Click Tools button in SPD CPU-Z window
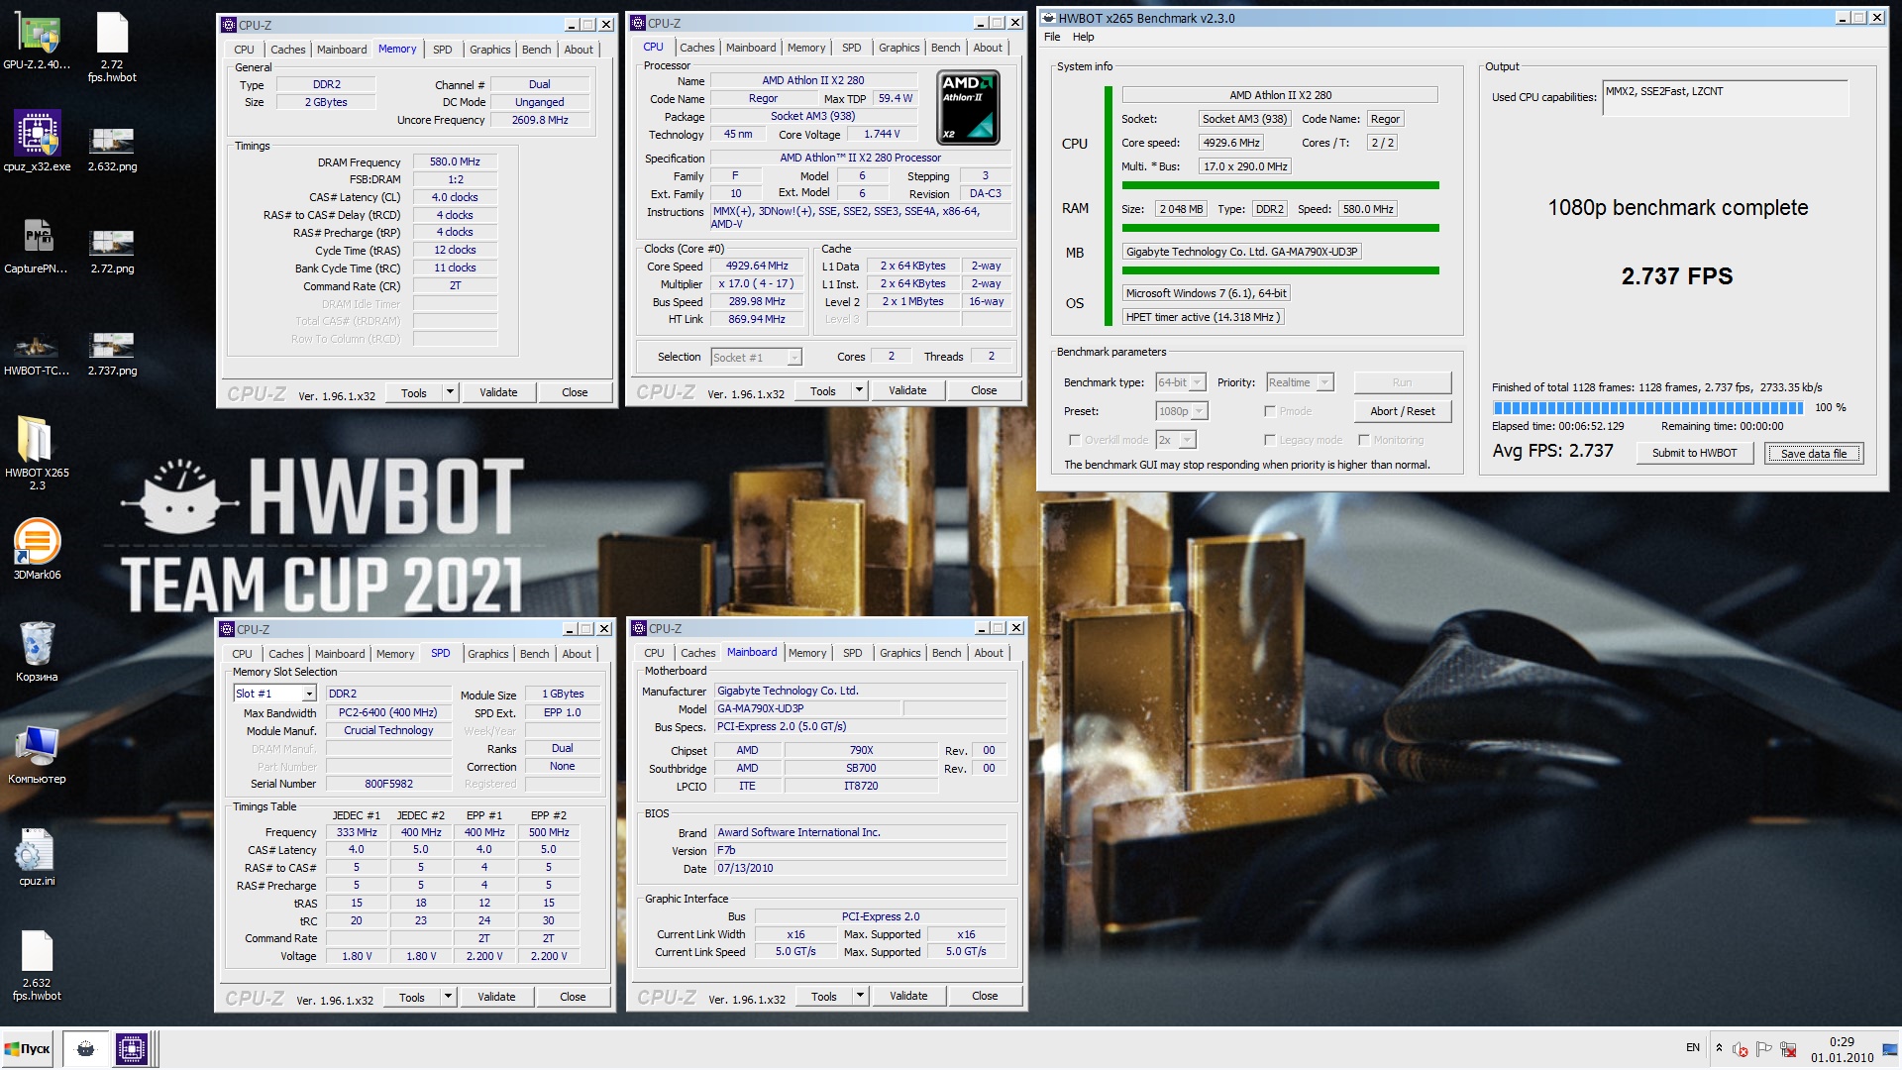Screen dimensions: 1902x1070 click(x=411, y=997)
